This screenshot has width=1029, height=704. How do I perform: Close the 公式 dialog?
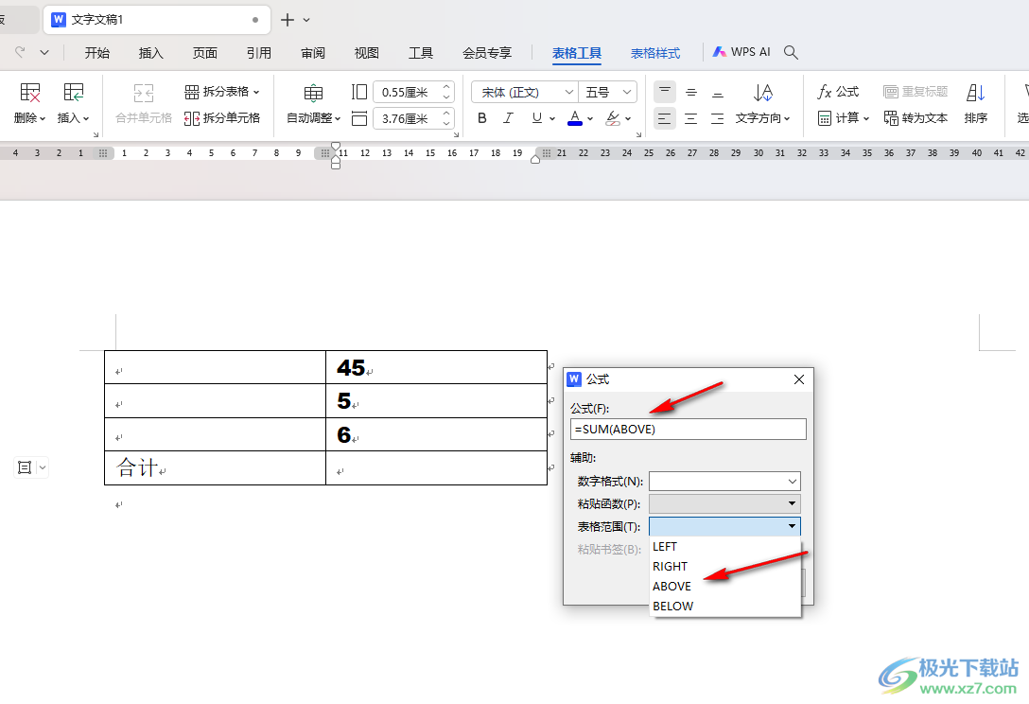coord(798,379)
